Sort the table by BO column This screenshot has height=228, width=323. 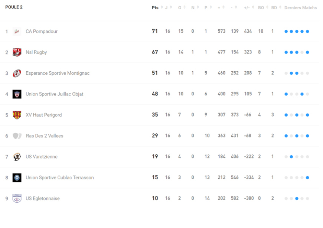[x=262, y=8]
